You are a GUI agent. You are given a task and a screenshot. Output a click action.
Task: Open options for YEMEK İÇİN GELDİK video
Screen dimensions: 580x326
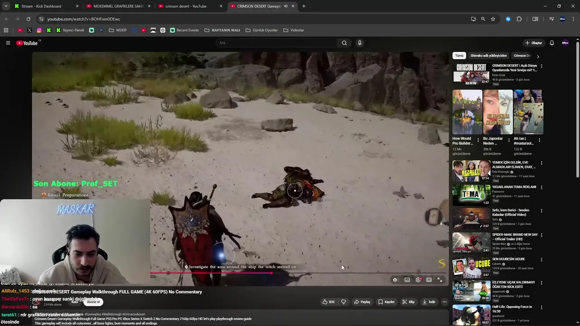pos(541,163)
